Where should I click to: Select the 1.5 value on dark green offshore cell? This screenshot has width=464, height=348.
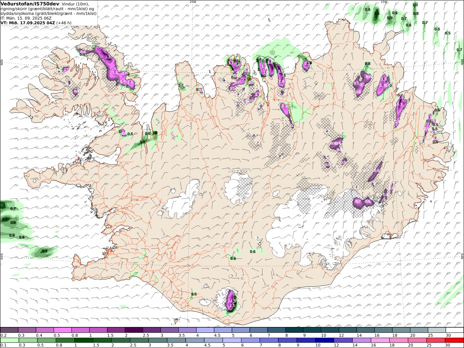[x=377, y=14]
